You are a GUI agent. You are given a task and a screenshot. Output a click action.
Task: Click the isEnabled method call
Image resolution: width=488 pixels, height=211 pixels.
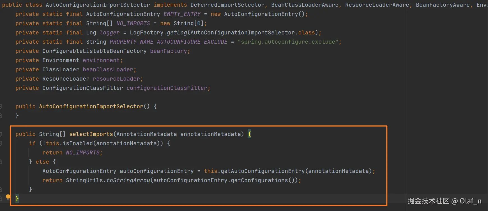coord(78,143)
